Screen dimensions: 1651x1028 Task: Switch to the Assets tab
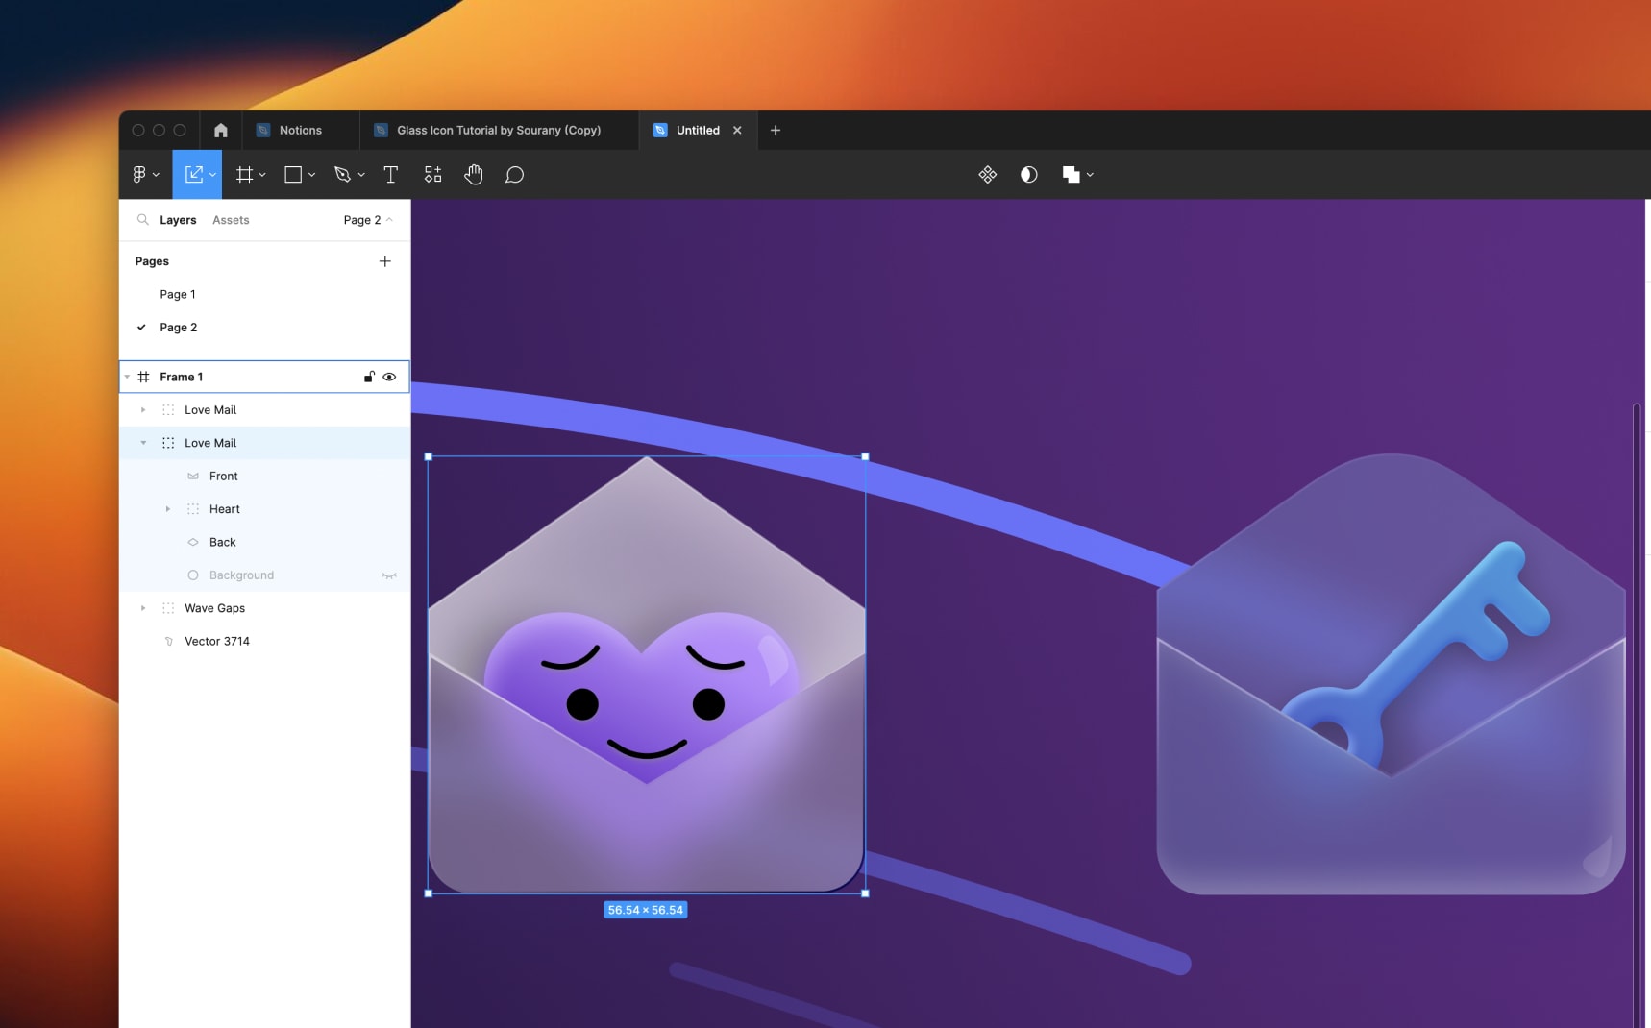(230, 220)
